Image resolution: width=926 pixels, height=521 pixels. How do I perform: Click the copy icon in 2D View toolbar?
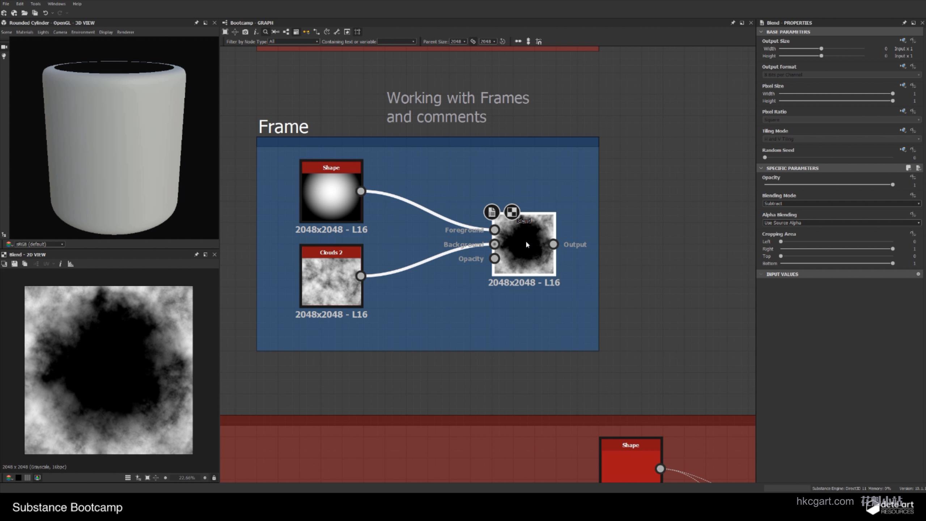click(25, 264)
